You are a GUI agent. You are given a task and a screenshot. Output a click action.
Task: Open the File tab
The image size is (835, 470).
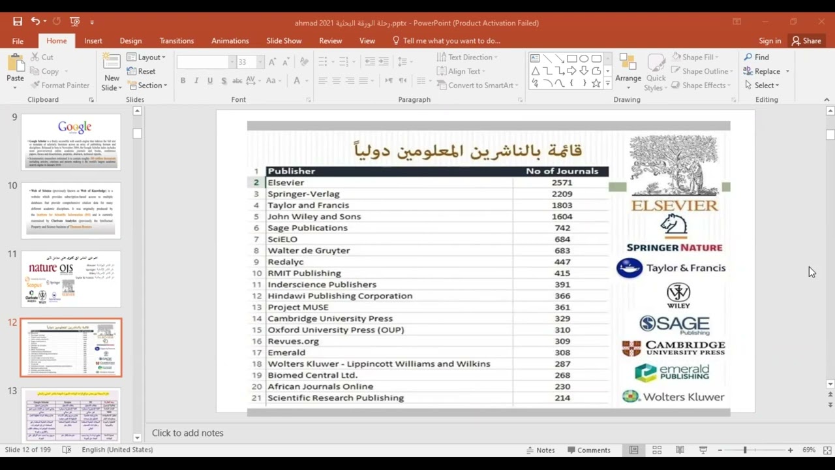pyautogui.click(x=18, y=40)
